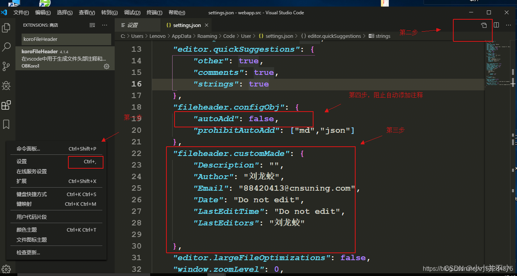Click the editor minimap code overview
The image size is (517, 276).
[x=497, y=64]
